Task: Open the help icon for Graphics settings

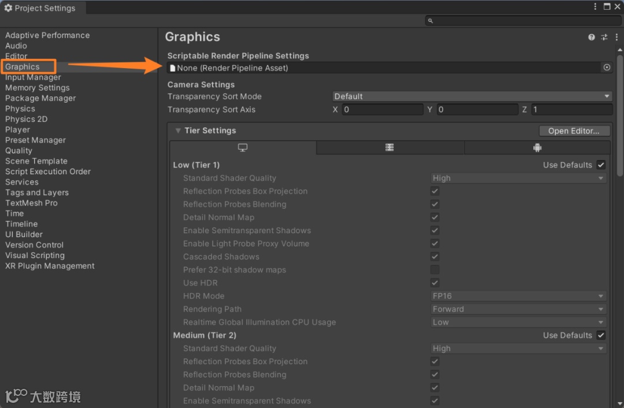Action: [592, 37]
